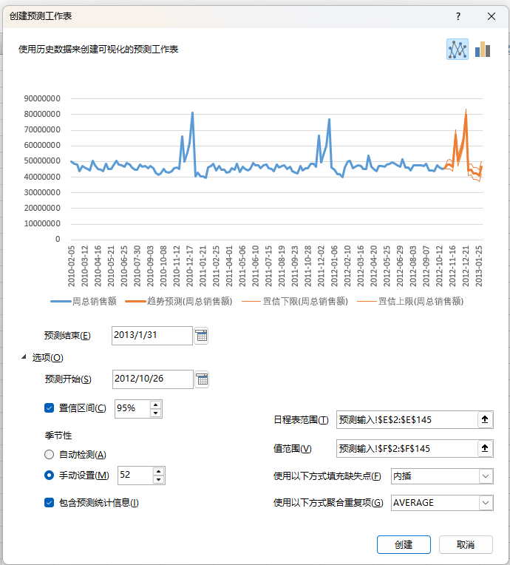
Task: Select the line chart type icon
Action: (x=458, y=50)
